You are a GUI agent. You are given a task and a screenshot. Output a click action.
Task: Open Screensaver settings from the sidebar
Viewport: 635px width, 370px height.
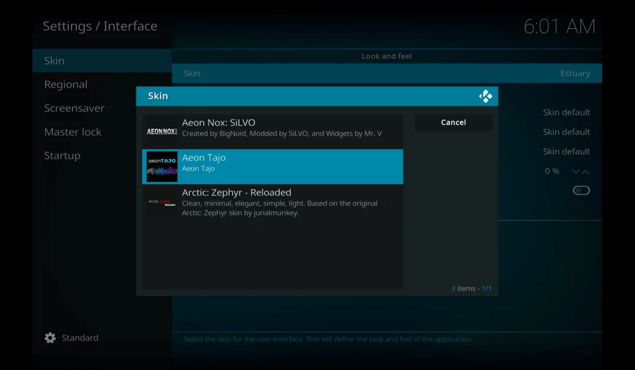coord(74,108)
